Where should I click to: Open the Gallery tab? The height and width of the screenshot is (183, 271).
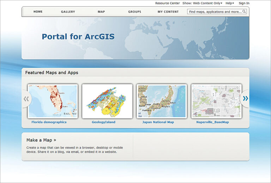[68, 12]
